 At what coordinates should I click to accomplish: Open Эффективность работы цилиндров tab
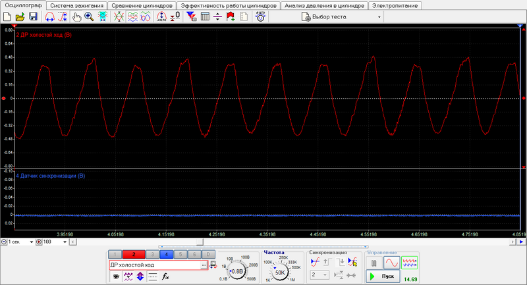click(x=229, y=6)
